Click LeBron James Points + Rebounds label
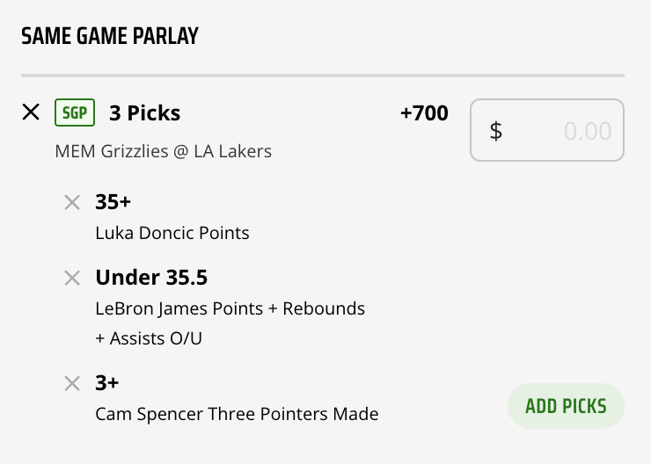This screenshot has width=651, height=464. pos(230,308)
